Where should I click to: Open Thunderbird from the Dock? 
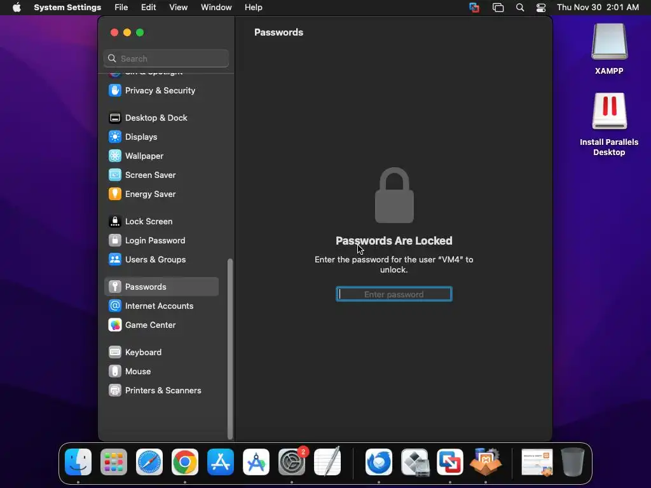pyautogui.click(x=379, y=462)
